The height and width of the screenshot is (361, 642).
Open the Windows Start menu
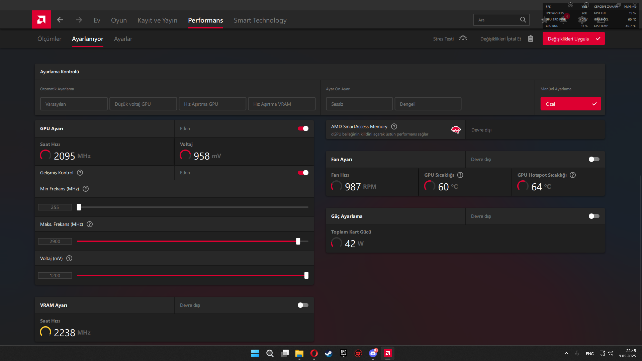point(255,353)
